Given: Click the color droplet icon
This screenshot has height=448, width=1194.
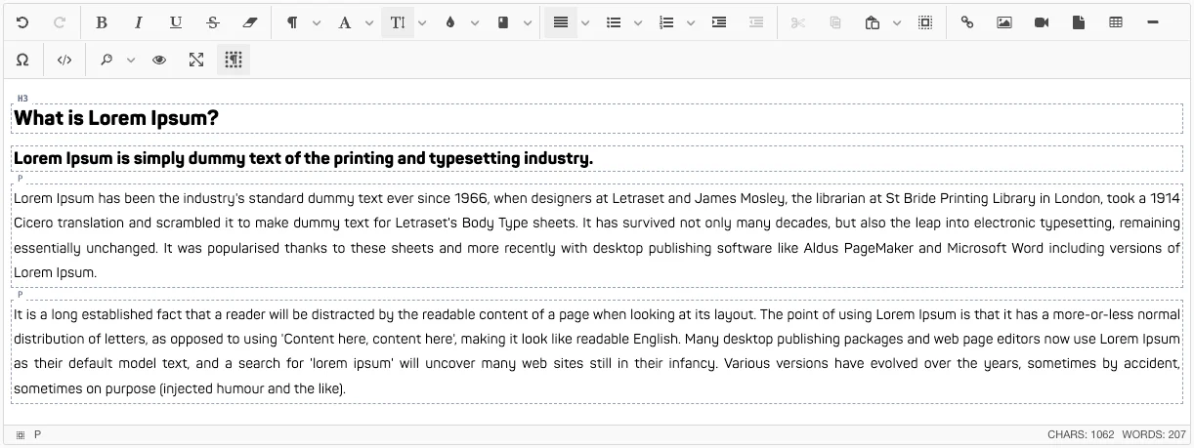Looking at the screenshot, I should tap(449, 22).
